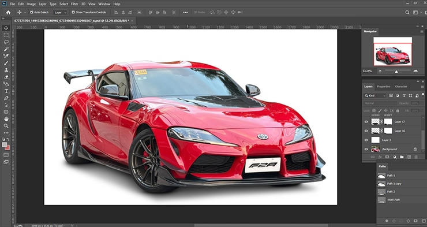
Task: Lock all on the layer
Action: tap(398, 111)
